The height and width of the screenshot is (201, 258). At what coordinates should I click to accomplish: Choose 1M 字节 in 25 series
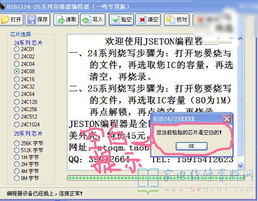[x=17, y=157]
